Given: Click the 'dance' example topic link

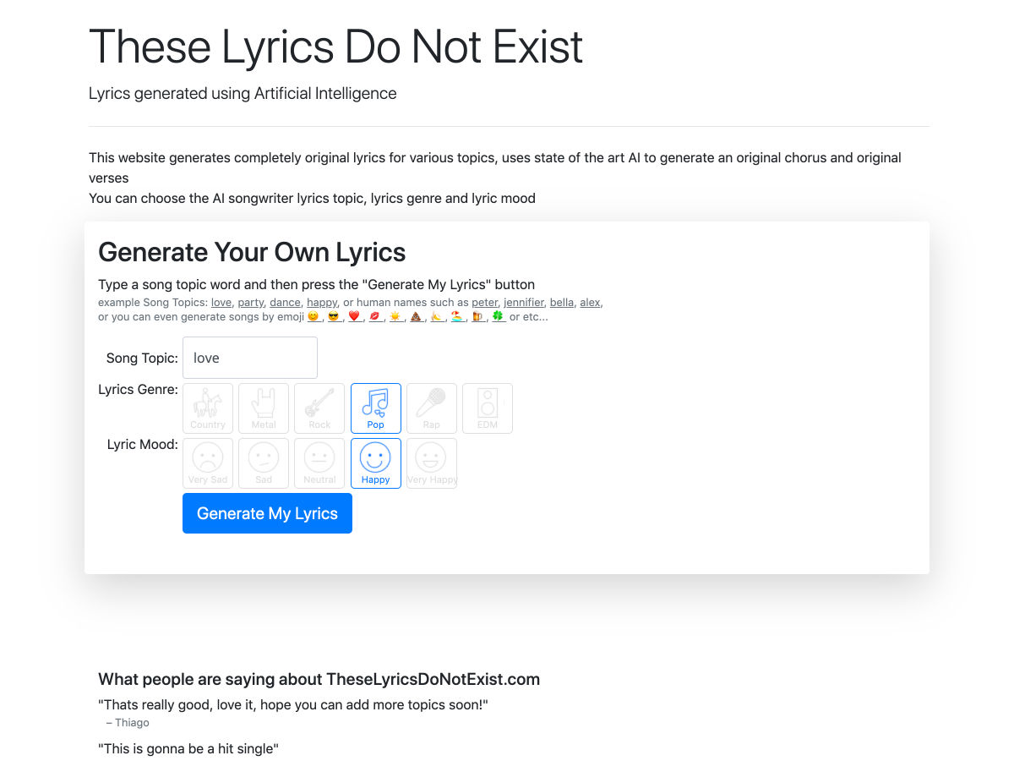Looking at the screenshot, I should 285,303.
